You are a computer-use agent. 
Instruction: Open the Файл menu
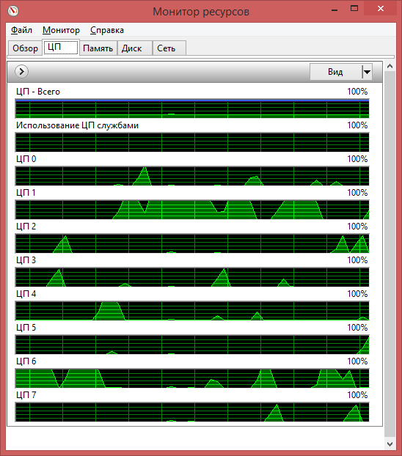[x=21, y=30]
